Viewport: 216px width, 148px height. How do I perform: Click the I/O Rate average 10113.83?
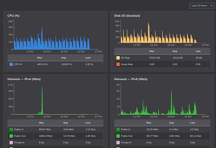pyautogui.click(x=178, y=58)
